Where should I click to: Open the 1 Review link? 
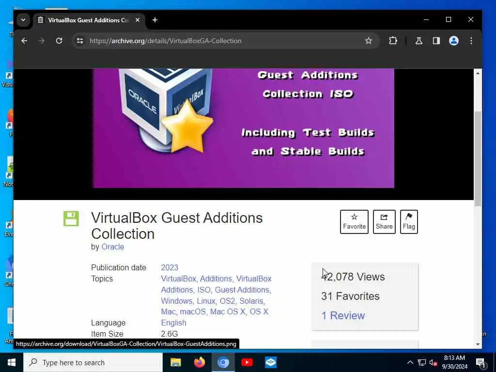[x=343, y=315]
